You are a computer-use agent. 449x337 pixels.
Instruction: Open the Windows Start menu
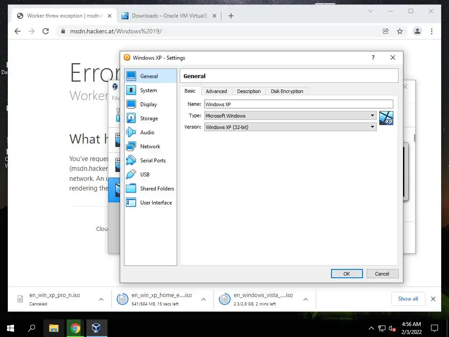(11, 328)
